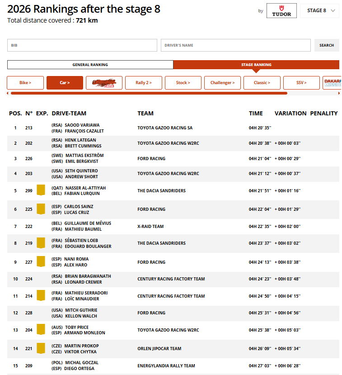This screenshot has width=342, height=375.
Task: Click car number 213
Action: 28,128
